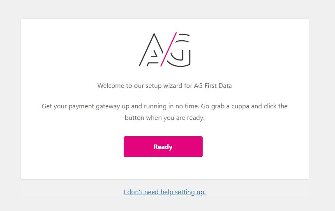Click the pink slash in the AG logo

[x=169, y=49]
